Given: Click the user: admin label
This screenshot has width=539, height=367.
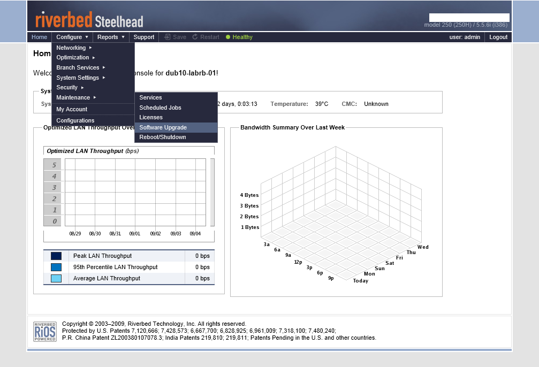Looking at the screenshot, I should (x=465, y=37).
